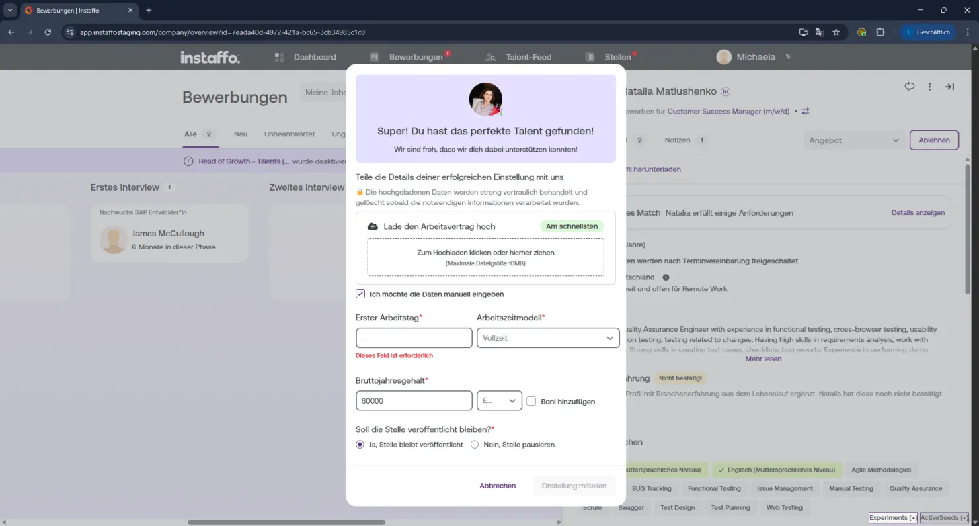Image resolution: width=979 pixels, height=526 pixels.
Task: Open the Meine Jobs filter dropdown
Action: (324, 93)
